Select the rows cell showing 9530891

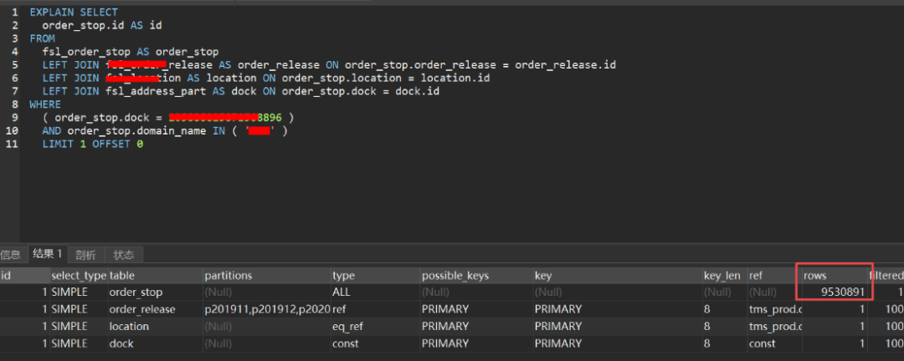pos(835,292)
